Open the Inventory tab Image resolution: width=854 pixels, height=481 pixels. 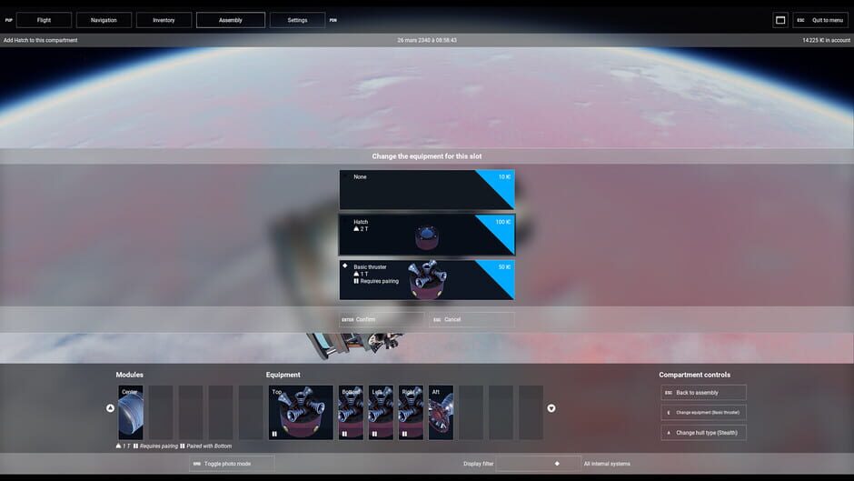tap(164, 20)
